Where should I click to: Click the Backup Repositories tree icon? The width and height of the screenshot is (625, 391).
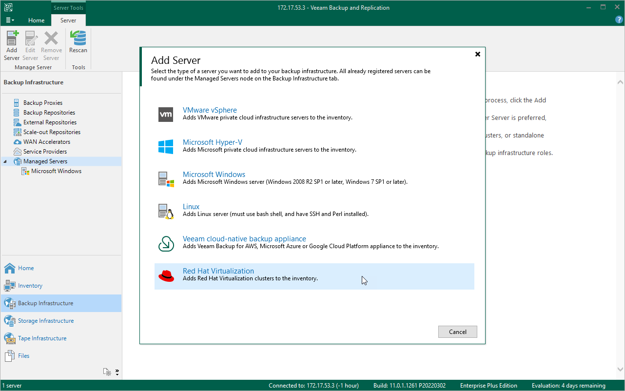18,113
